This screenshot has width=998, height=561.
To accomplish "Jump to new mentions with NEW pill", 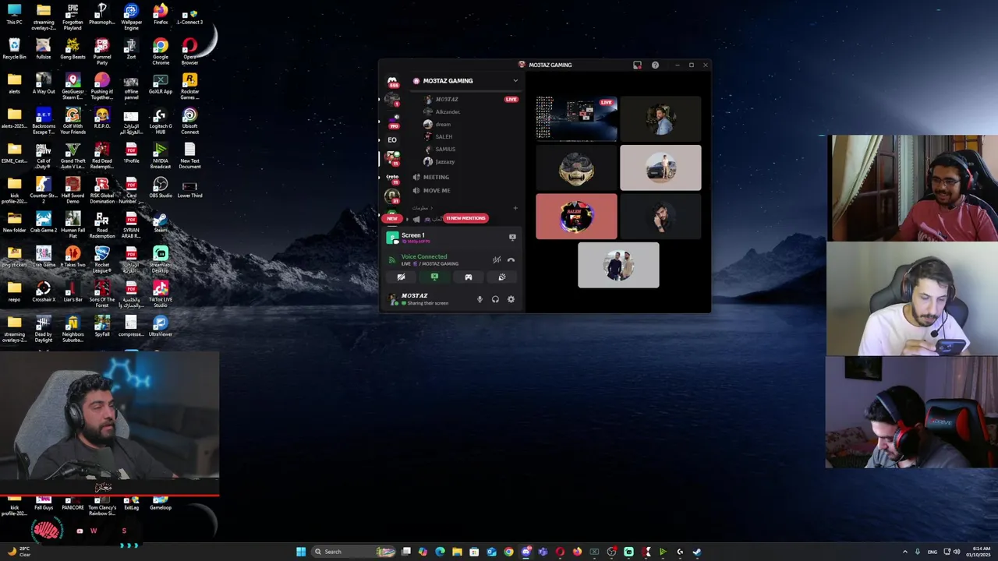I will tap(392, 219).
